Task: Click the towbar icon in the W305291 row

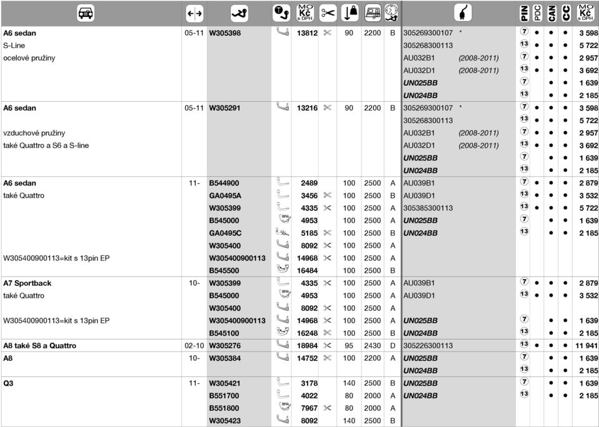Action: click(283, 107)
